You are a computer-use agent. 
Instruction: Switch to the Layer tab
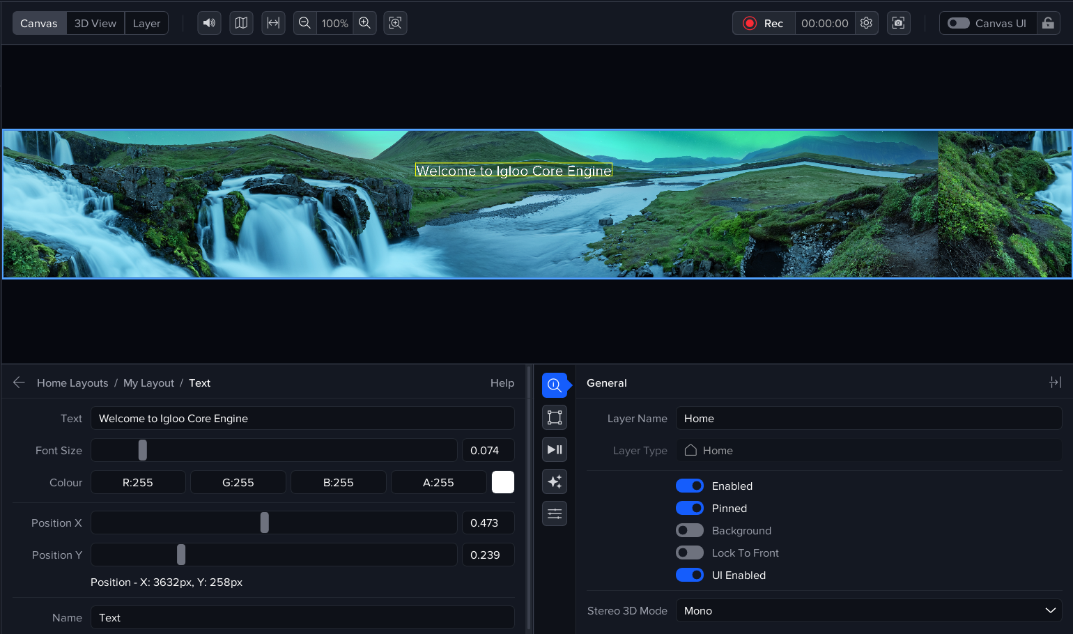point(146,23)
